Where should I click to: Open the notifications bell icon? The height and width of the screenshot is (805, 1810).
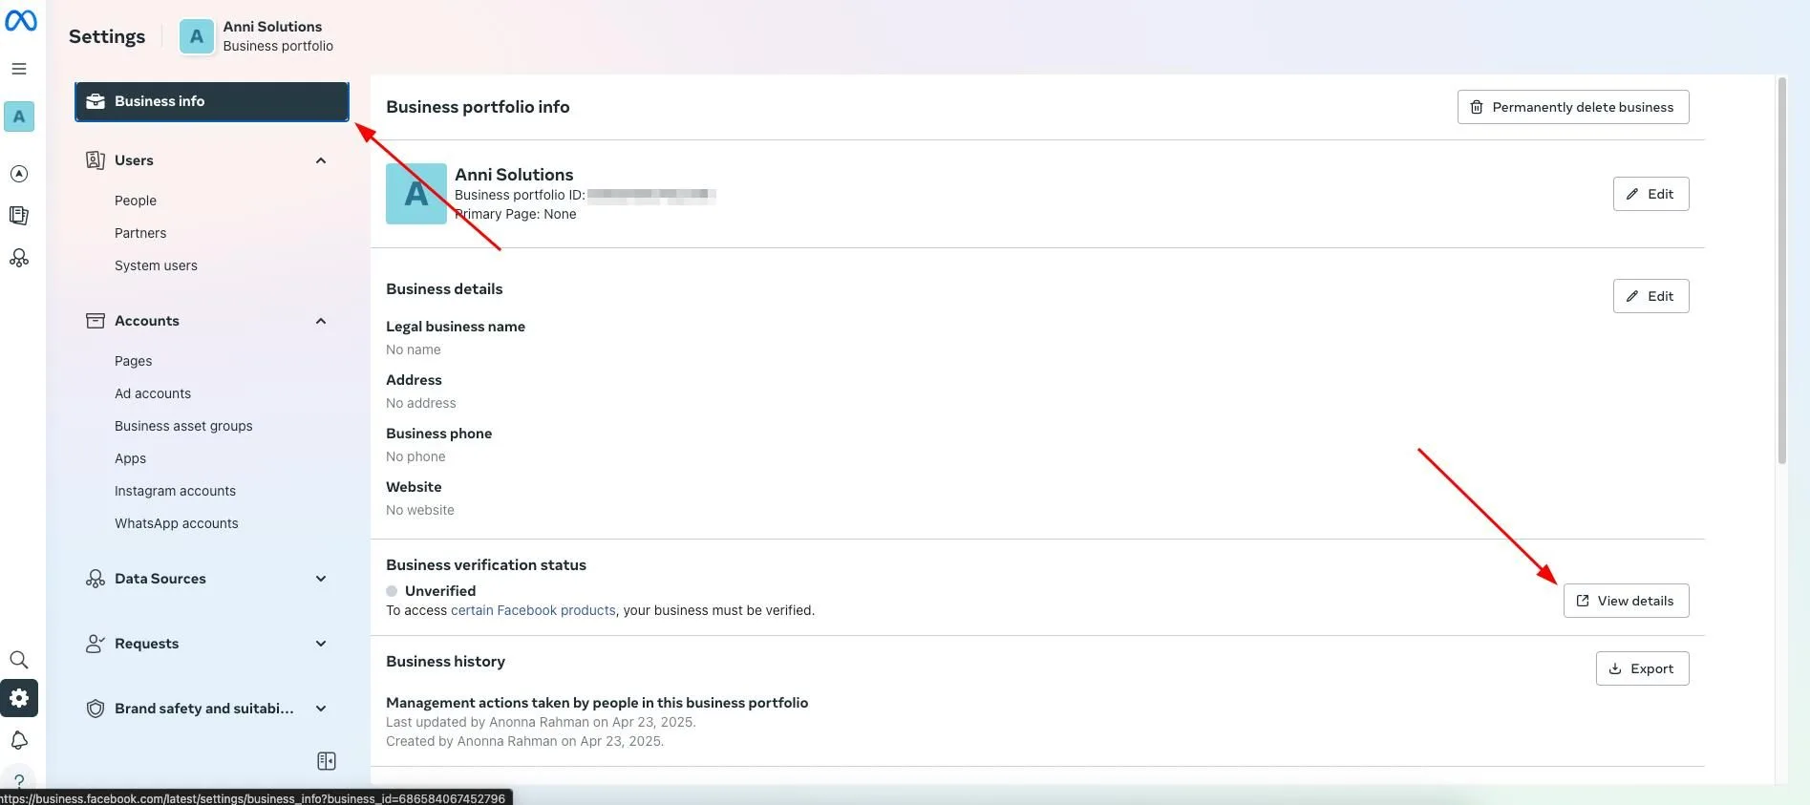(x=19, y=740)
